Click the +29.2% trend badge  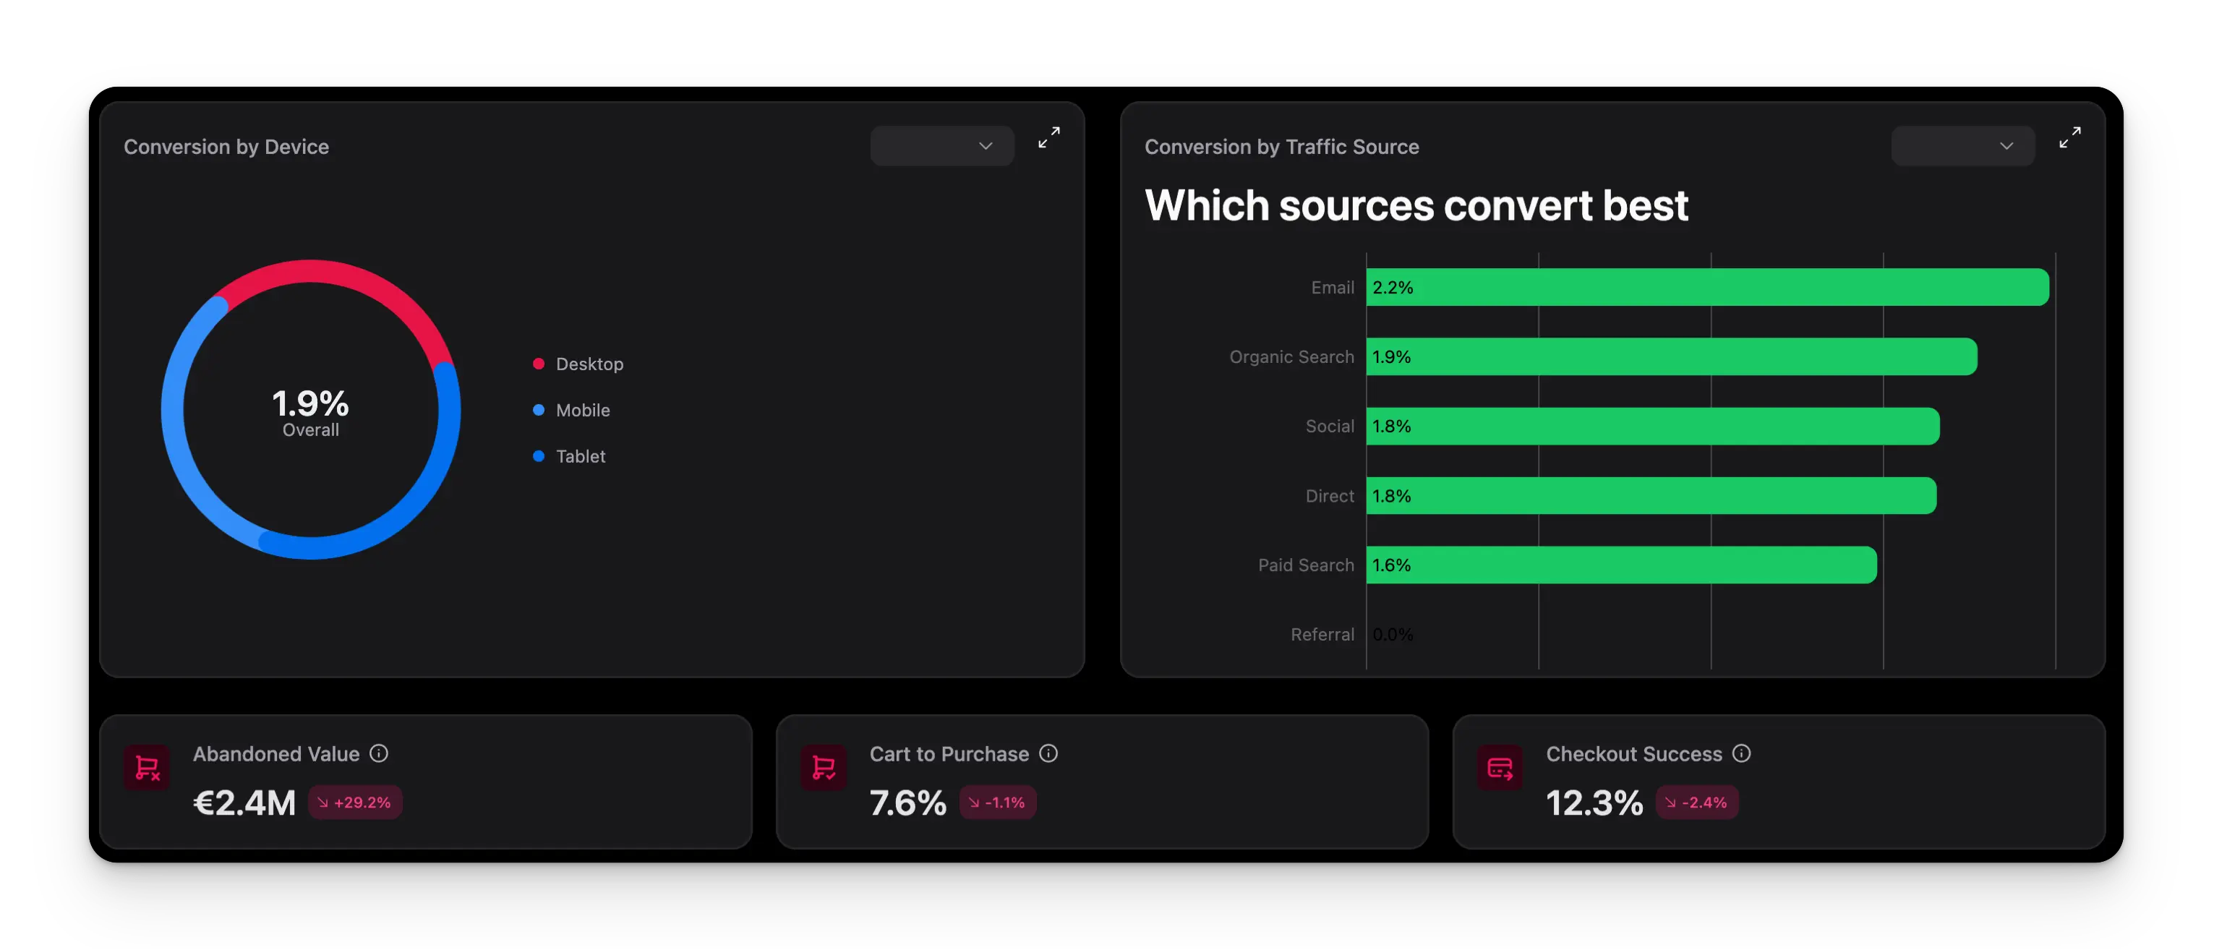[x=355, y=802]
